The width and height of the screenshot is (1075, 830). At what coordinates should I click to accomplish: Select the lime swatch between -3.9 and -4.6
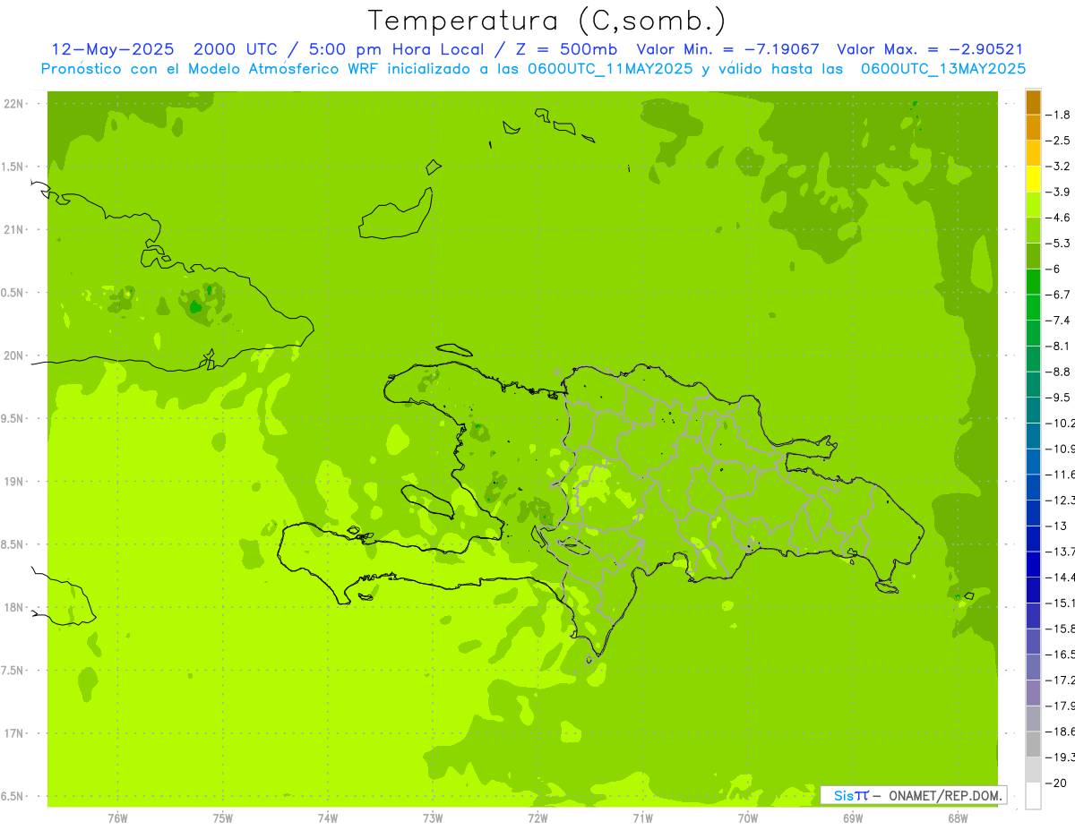coord(1033,204)
